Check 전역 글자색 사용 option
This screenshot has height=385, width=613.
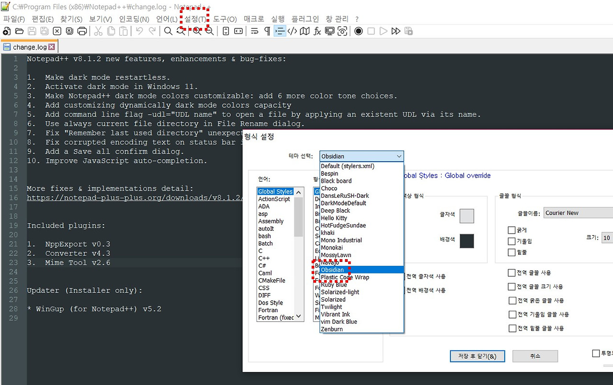[x=426, y=276]
